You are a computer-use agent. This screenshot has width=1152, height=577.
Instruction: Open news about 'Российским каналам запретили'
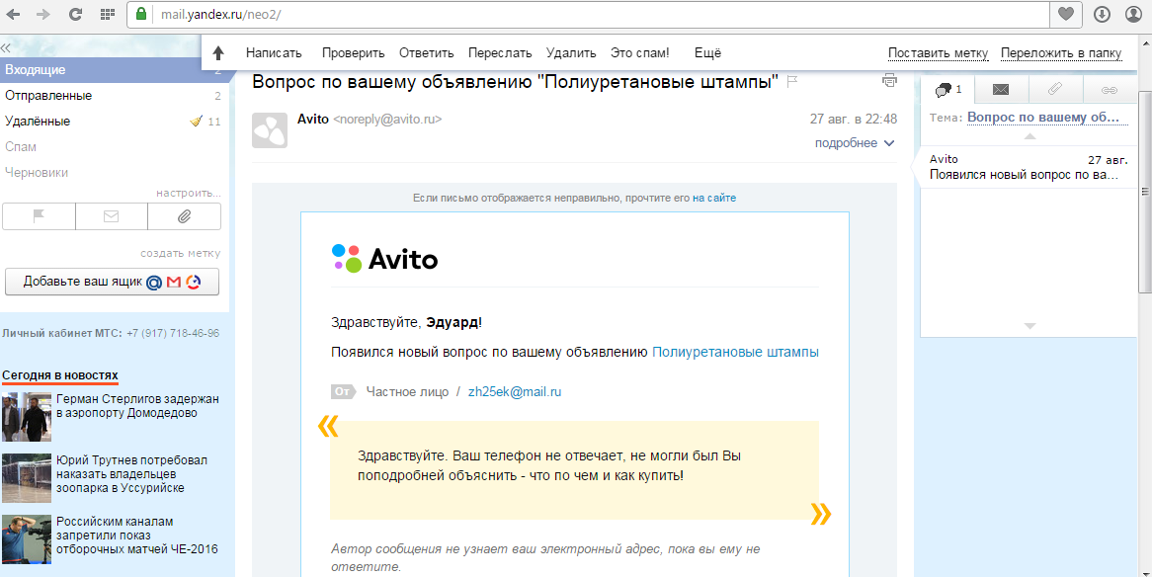point(136,536)
